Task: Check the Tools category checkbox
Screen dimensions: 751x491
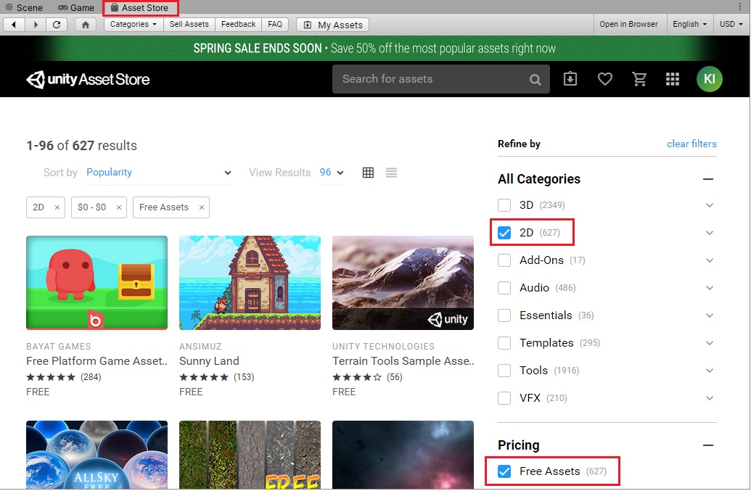Action: pyautogui.click(x=504, y=371)
